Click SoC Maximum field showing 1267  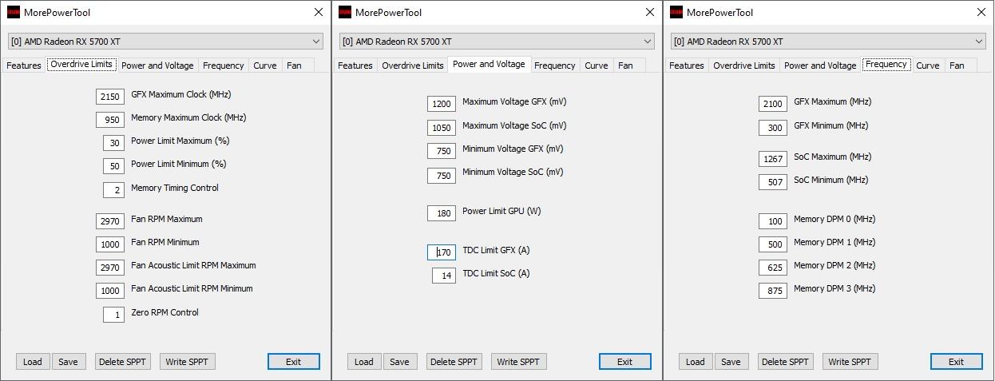pos(773,159)
